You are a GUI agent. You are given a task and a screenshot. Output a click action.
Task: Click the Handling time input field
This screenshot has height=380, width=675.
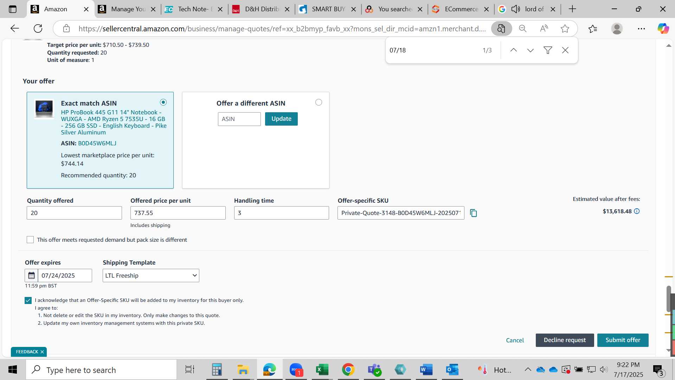click(x=282, y=213)
